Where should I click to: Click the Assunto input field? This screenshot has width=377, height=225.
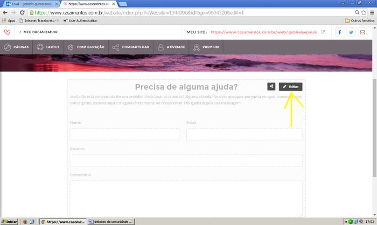pyautogui.click(x=186, y=161)
